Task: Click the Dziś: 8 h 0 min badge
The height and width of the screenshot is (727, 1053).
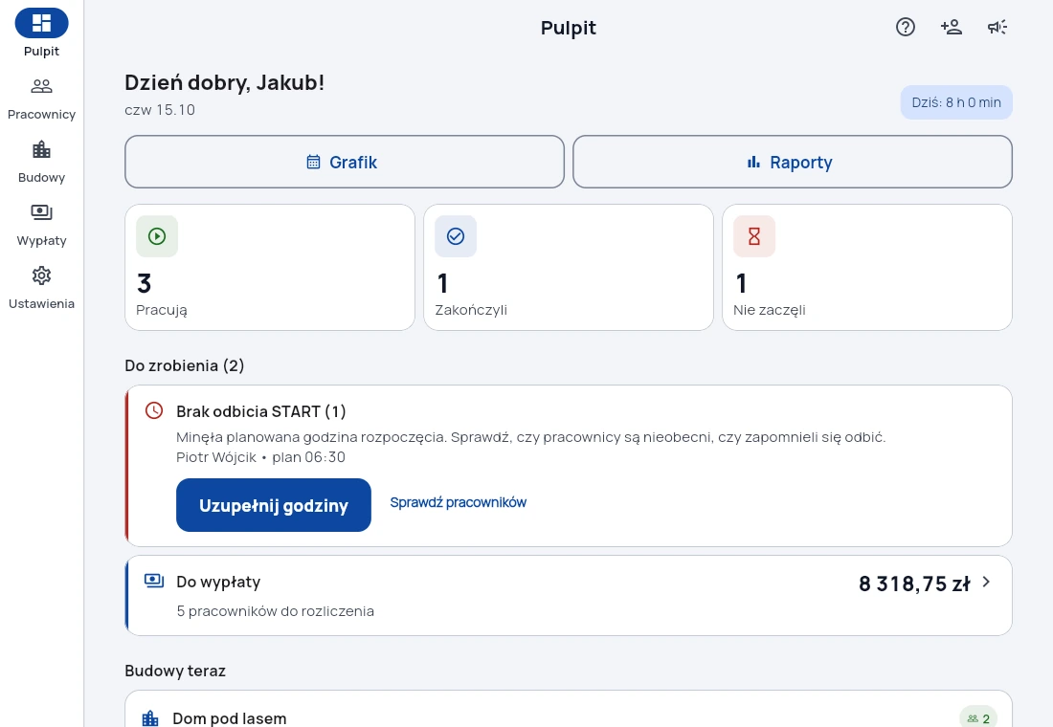Action: pyautogui.click(x=956, y=102)
